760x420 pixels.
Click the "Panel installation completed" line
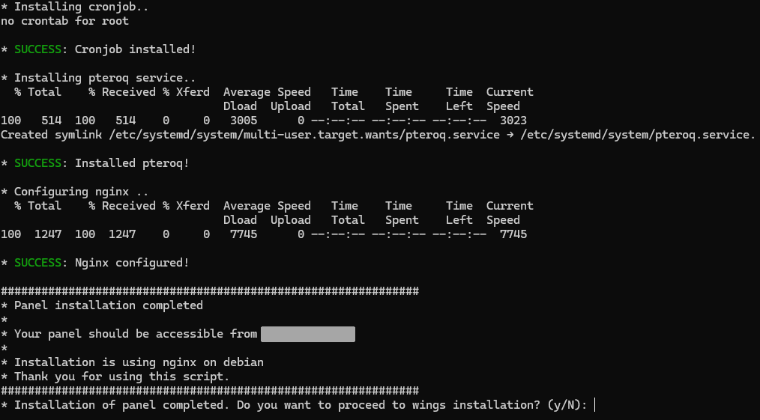(x=108, y=305)
